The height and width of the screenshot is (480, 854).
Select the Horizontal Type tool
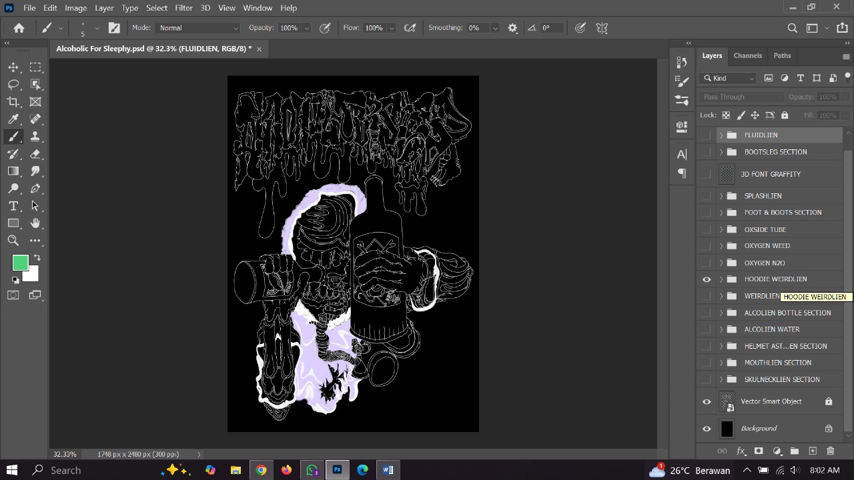pyautogui.click(x=13, y=206)
